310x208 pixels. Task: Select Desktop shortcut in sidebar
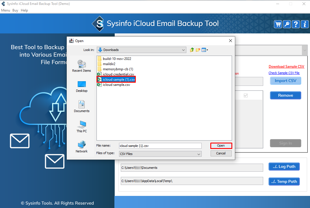coord(81,86)
